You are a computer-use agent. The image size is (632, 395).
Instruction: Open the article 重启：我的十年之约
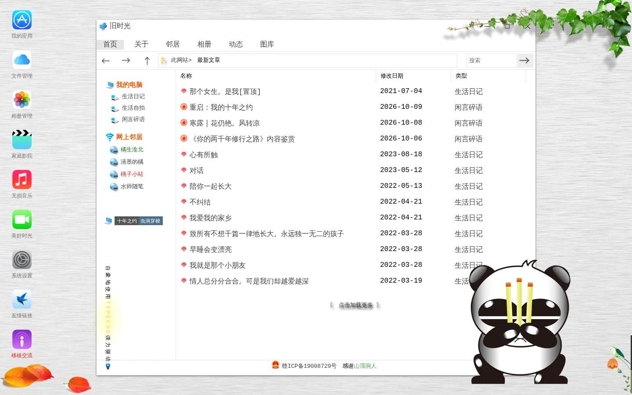pyautogui.click(x=221, y=108)
